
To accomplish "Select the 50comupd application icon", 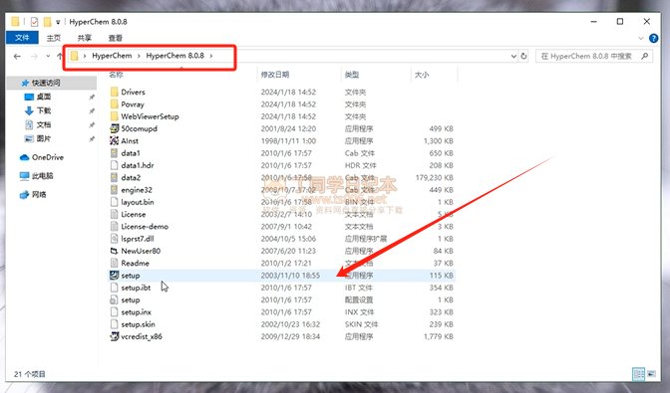I will (x=114, y=128).
